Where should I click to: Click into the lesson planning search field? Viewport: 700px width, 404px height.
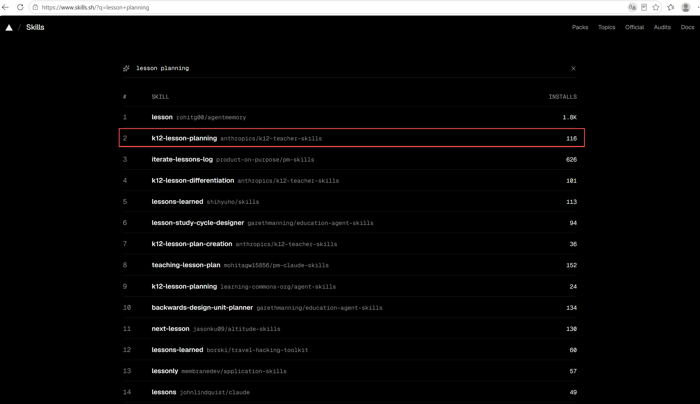point(350,68)
